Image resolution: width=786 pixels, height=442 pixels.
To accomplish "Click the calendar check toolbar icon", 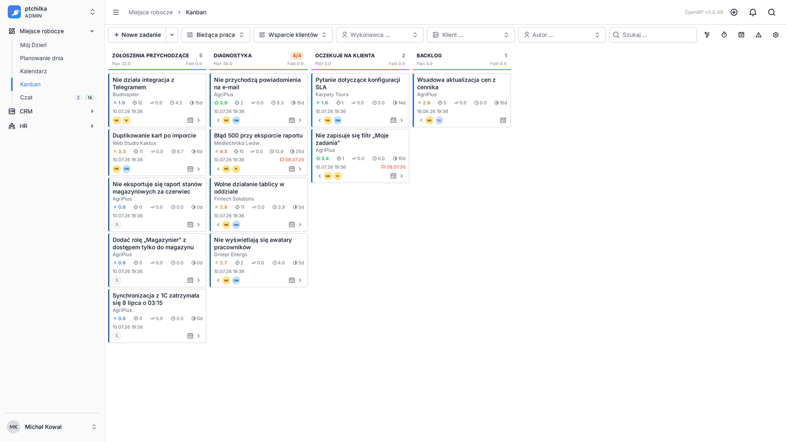I will (741, 35).
